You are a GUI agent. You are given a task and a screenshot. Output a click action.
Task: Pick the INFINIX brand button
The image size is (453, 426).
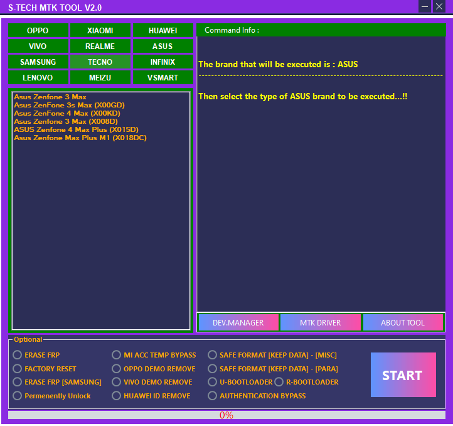click(x=163, y=62)
